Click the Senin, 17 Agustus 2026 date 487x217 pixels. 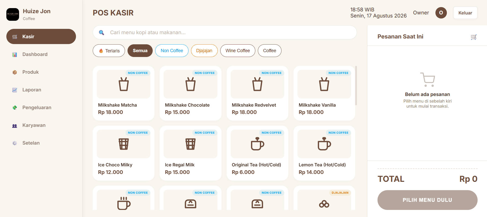pyautogui.click(x=379, y=16)
